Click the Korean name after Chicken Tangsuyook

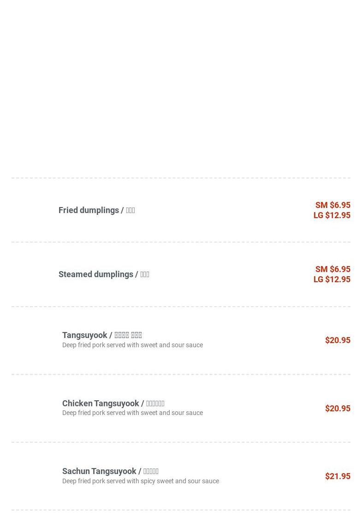[x=155, y=403]
